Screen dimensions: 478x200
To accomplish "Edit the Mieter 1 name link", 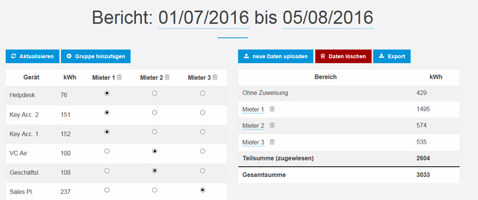I will pyautogui.click(x=253, y=109).
